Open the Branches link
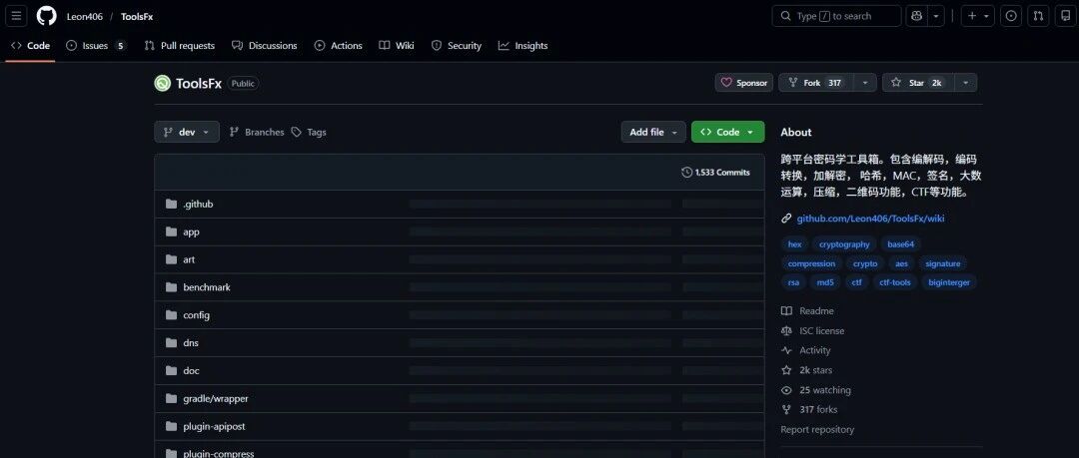The width and height of the screenshot is (1079, 458). coord(256,132)
